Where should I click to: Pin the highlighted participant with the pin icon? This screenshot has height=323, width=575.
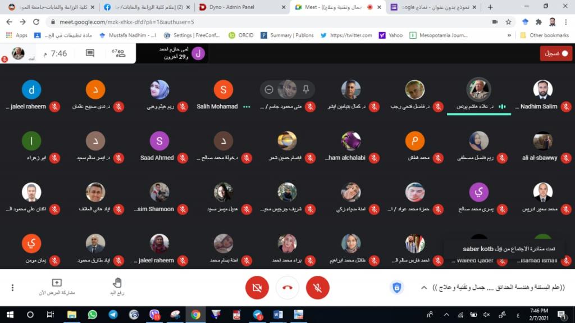pos(306,89)
